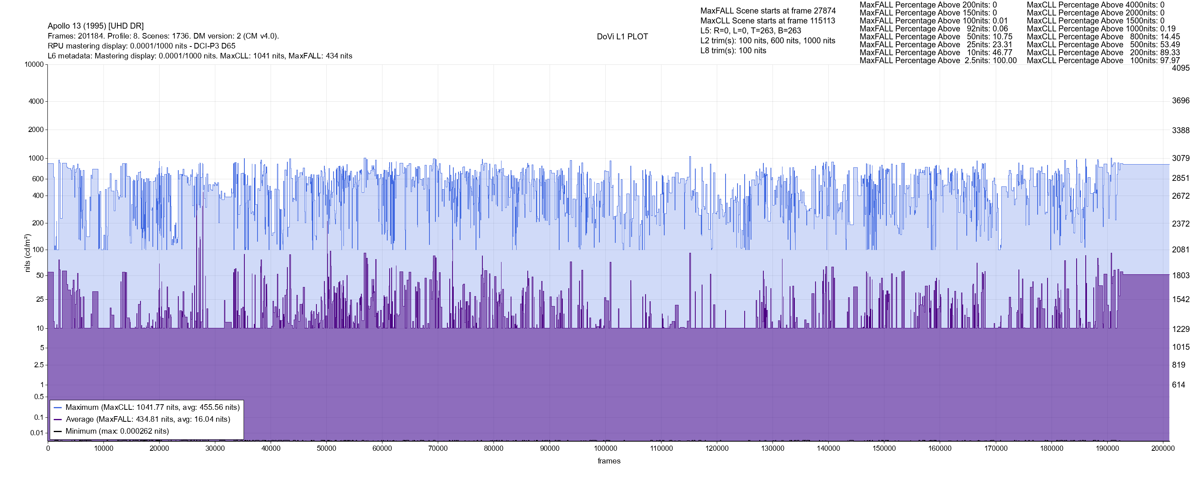Click the 100000 frames tick label
This screenshot has width=1194, height=477.
(x=605, y=449)
